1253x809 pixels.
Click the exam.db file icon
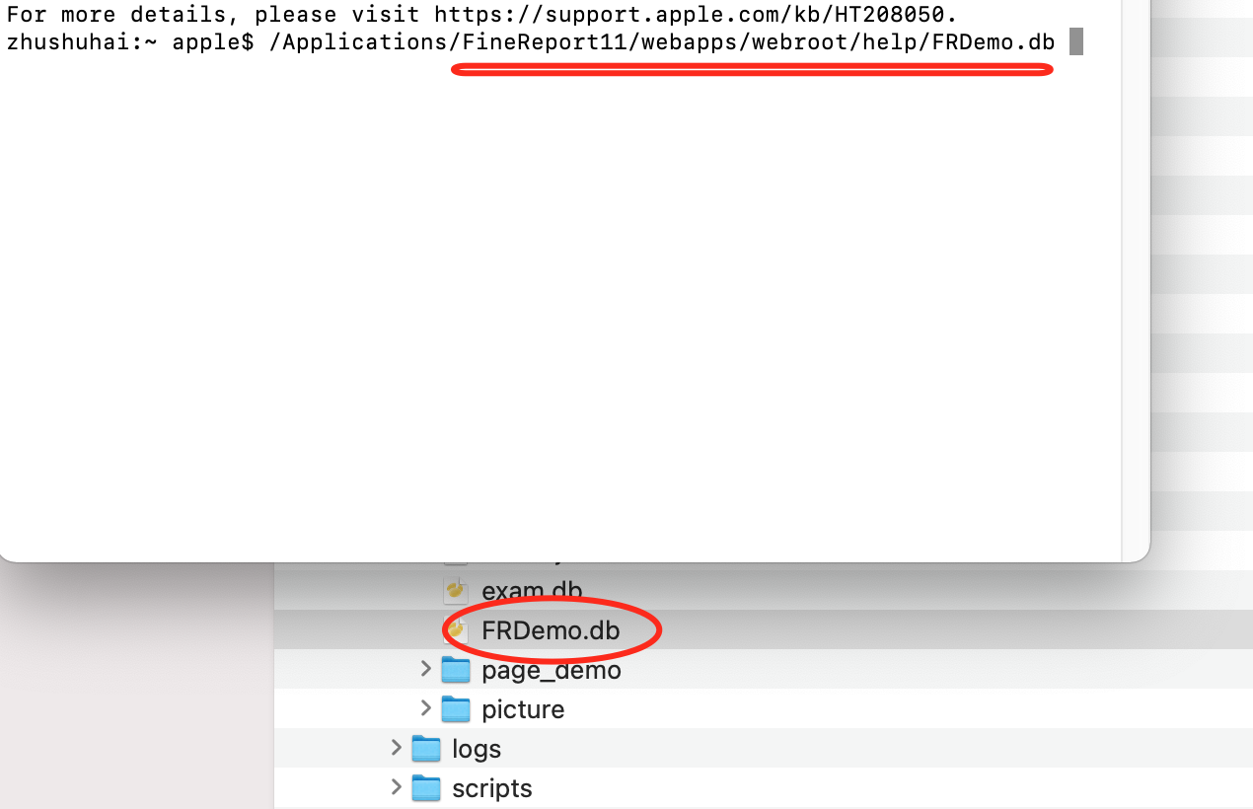point(456,590)
